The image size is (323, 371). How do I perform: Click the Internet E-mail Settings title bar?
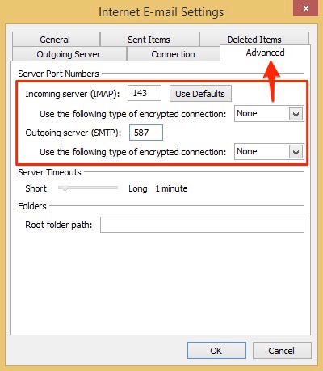click(x=161, y=12)
